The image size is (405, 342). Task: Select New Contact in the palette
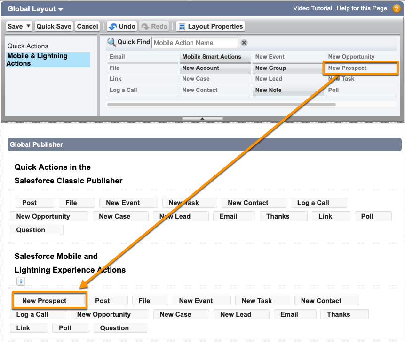pos(215,91)
